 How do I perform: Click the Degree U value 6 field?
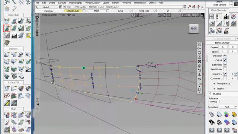(223, 47)
